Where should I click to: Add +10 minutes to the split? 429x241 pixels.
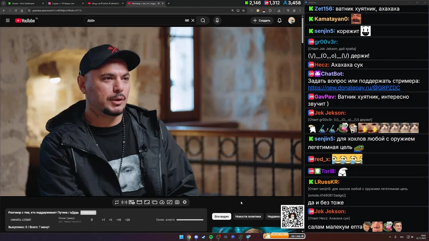pos(119,220)
